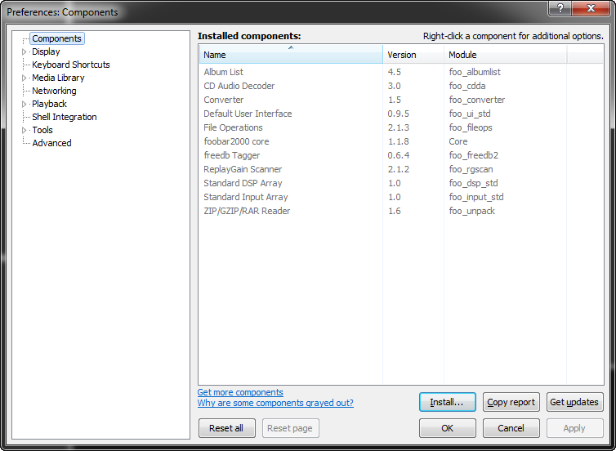Click the Apply button
The height and width of the screenshot is (451, 616).
pyautogui.click(x=575, y=428)
